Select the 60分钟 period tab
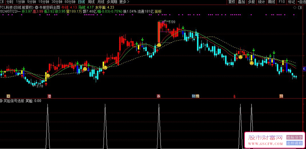Screen dimensions: 306x149 point(70,2)
